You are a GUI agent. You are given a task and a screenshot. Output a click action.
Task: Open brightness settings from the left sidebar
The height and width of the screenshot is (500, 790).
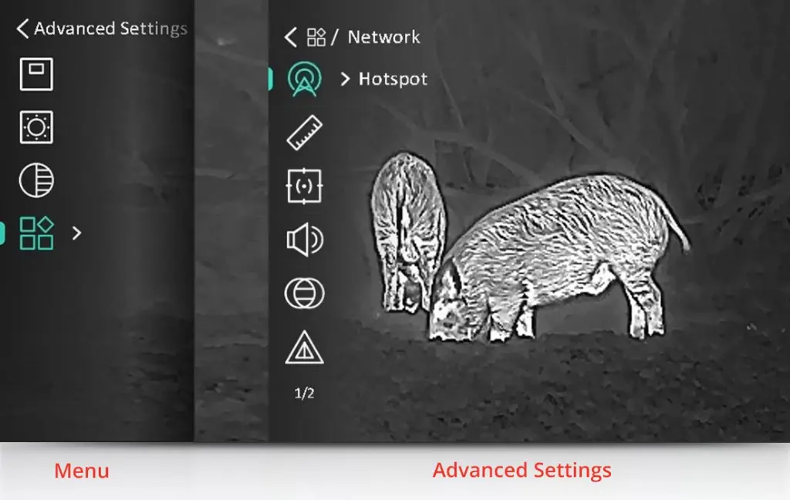tap(35, 126)
